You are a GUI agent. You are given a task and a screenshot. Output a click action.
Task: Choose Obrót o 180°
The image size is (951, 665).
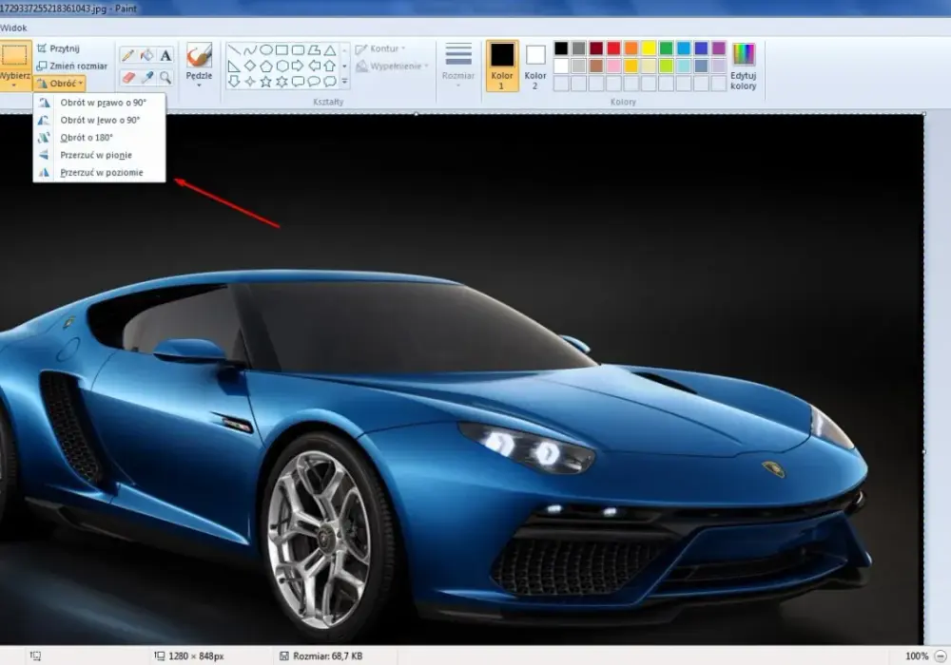[100, 138]
